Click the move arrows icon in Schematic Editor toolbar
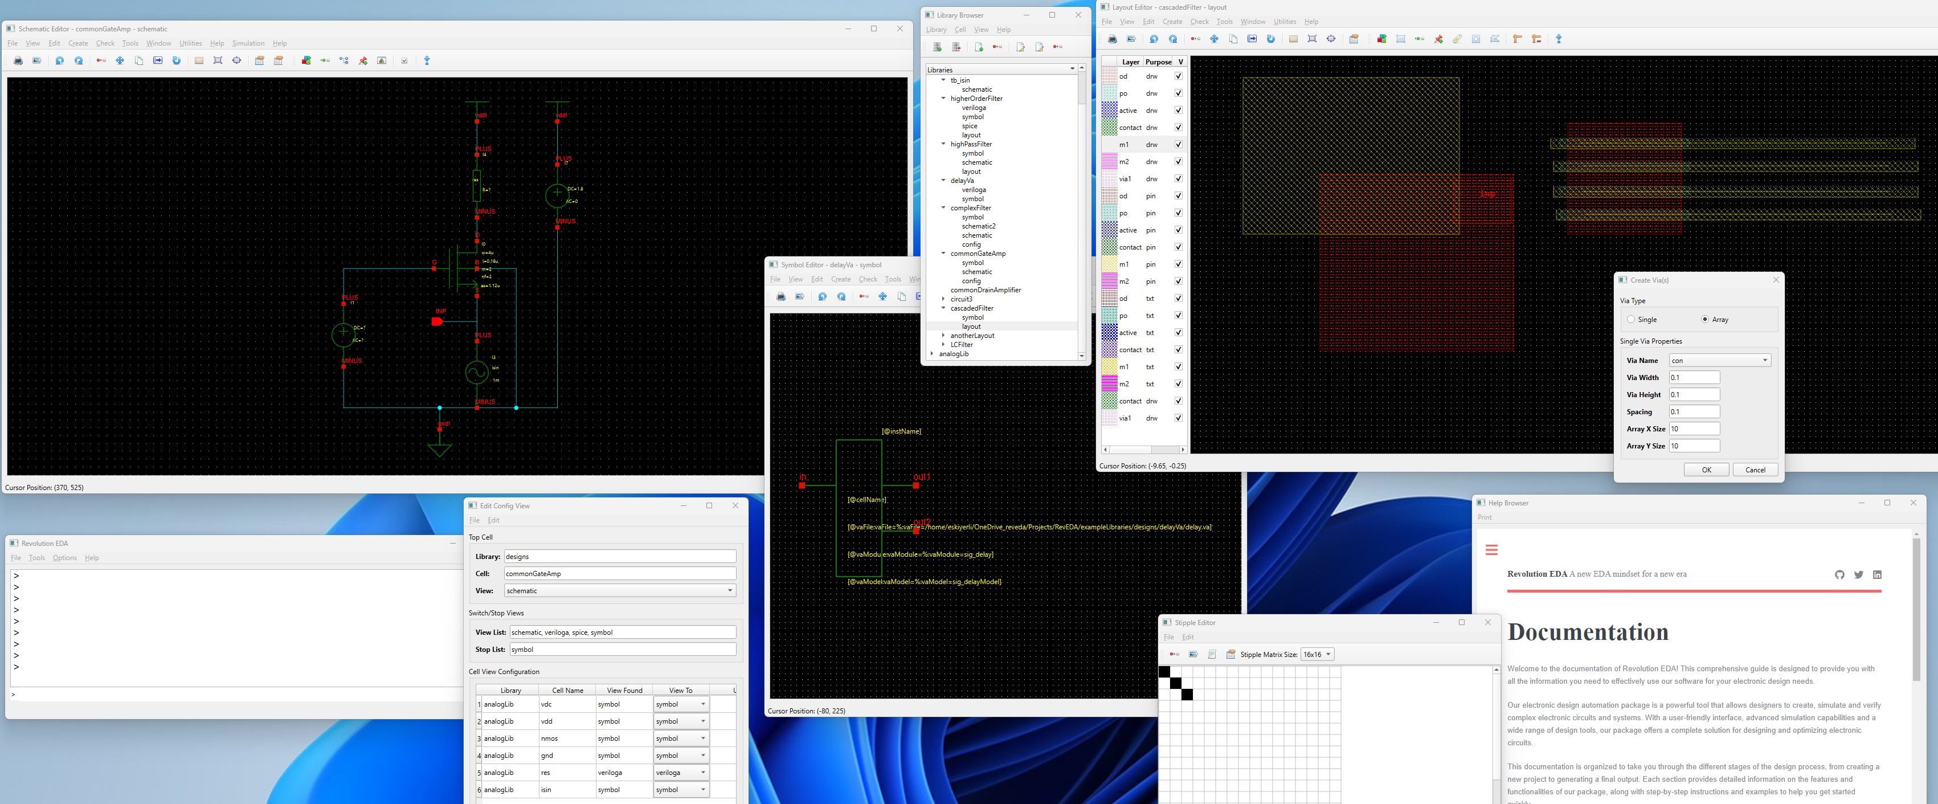This screenshot has width=1938, height=804. [x=120, y=61]
